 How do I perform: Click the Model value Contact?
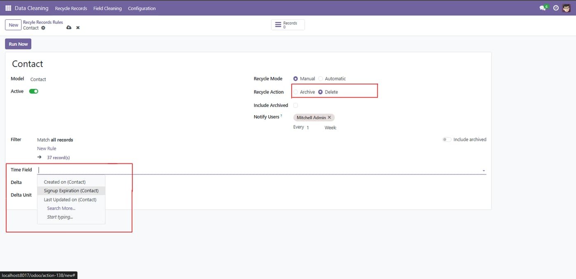(x=38, y=79)
